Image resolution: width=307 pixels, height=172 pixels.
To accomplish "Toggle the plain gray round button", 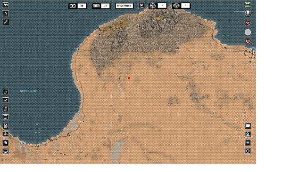I will coord(248,32).
